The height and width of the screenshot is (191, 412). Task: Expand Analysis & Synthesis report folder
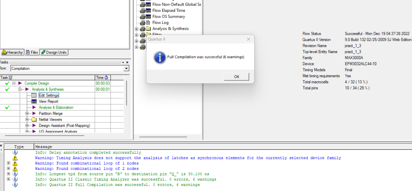137,29
